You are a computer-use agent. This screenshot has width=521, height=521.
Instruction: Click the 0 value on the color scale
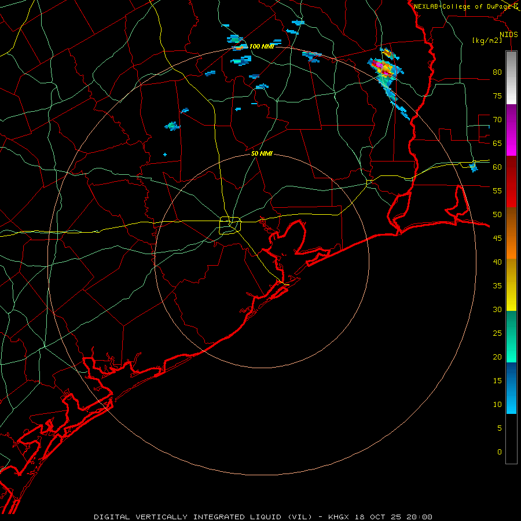point(500,452)
